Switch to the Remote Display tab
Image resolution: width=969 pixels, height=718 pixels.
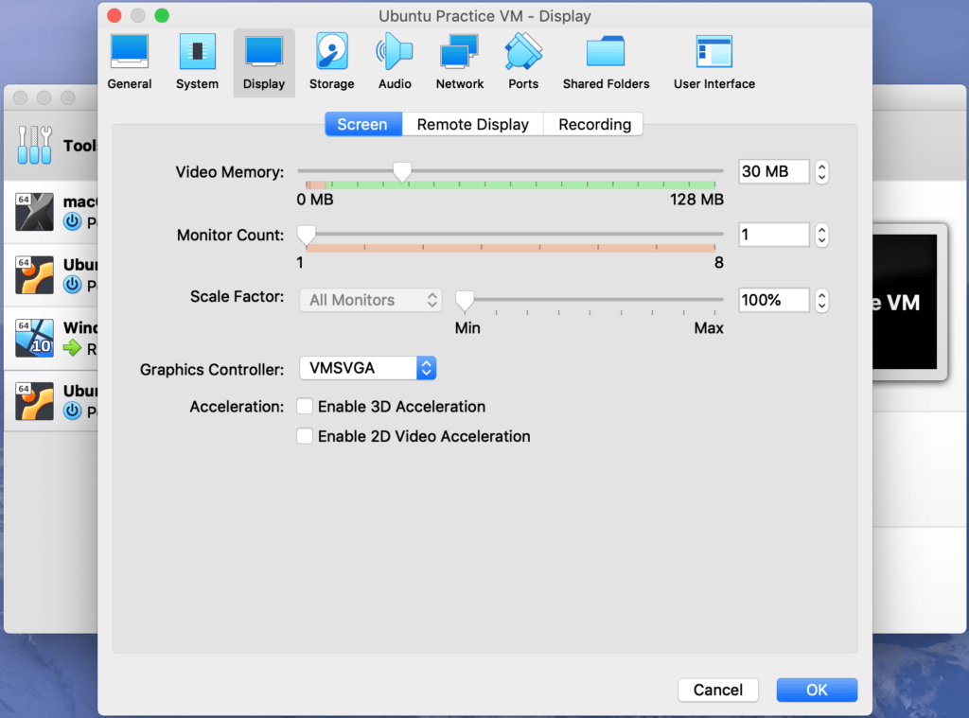point(473,124)
